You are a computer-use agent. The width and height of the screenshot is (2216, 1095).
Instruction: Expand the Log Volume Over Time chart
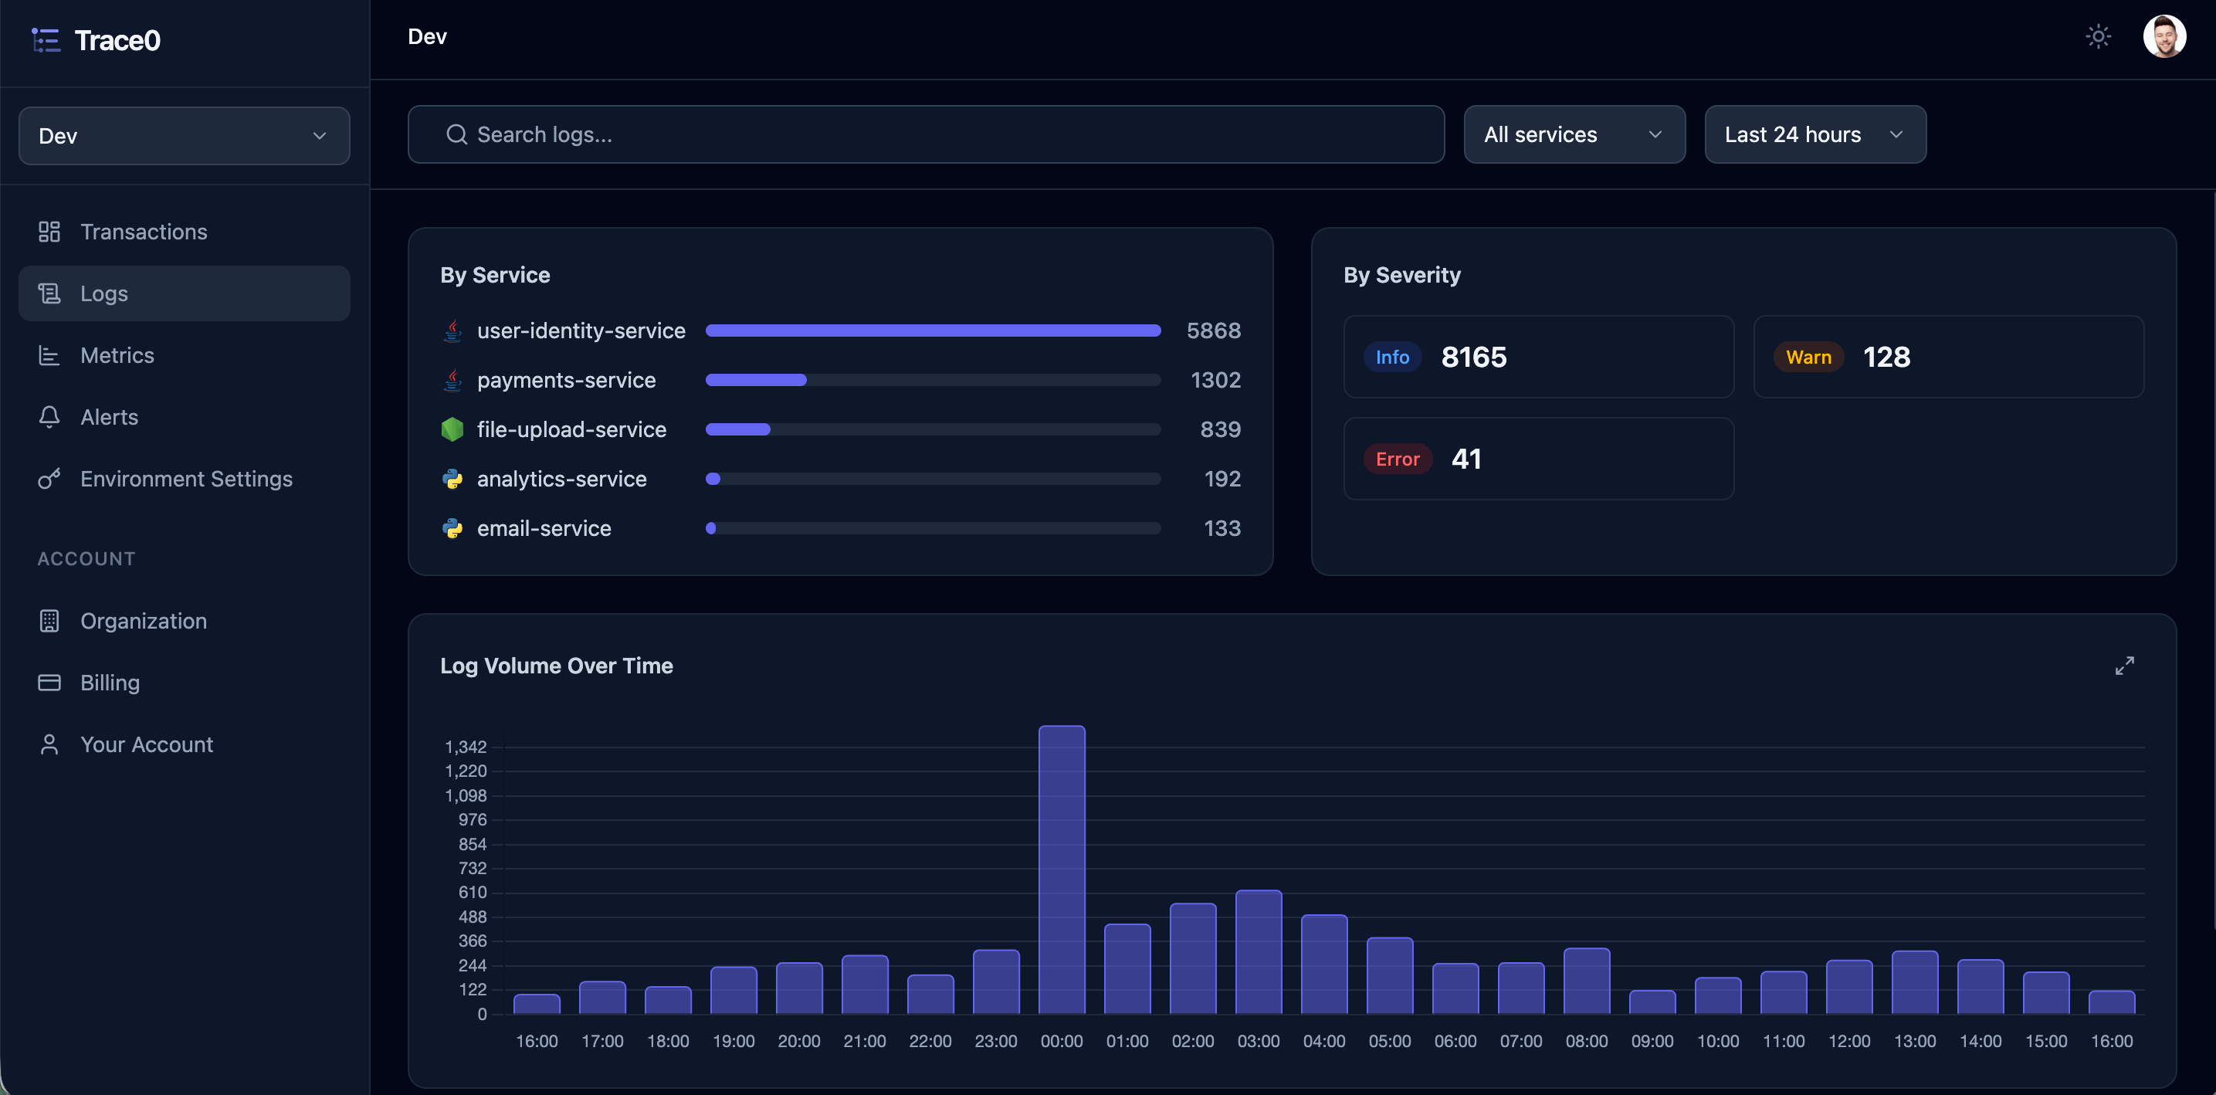(x=2124, y=666)
